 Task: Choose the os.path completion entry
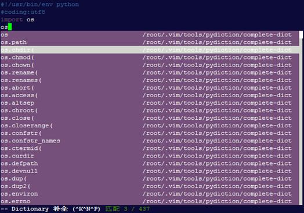tap(150, 42)
